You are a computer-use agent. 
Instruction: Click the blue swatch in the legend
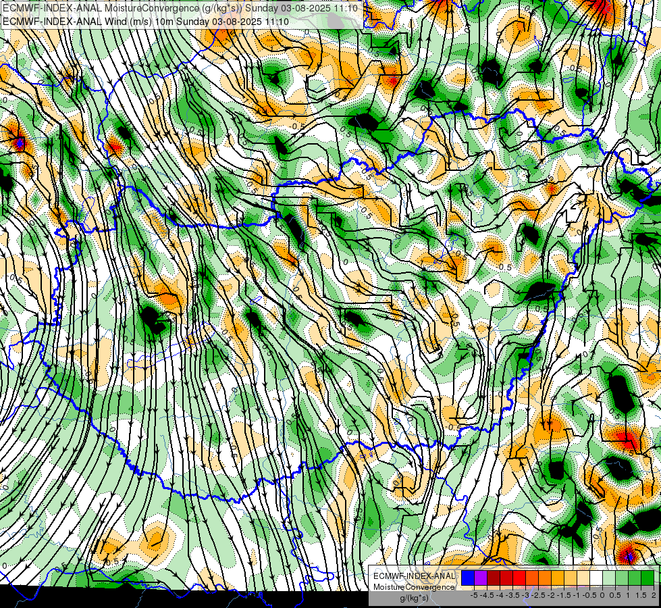point(468,578)
